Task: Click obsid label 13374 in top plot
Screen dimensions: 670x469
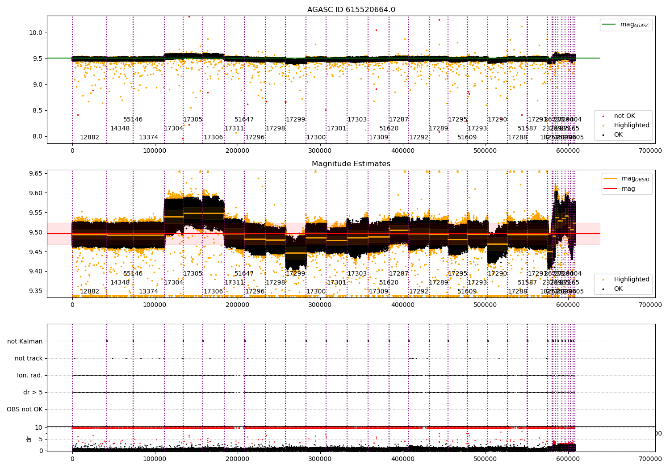Action: click(149, 137)
